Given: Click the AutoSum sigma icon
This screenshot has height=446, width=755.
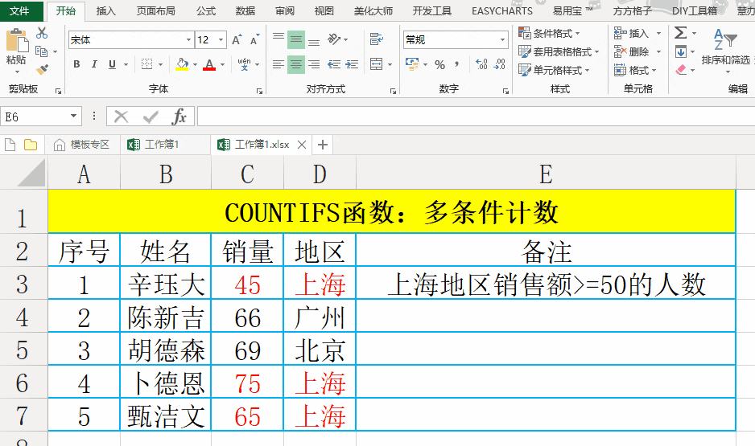Looking at the screenshot, I should coord(680,33).
